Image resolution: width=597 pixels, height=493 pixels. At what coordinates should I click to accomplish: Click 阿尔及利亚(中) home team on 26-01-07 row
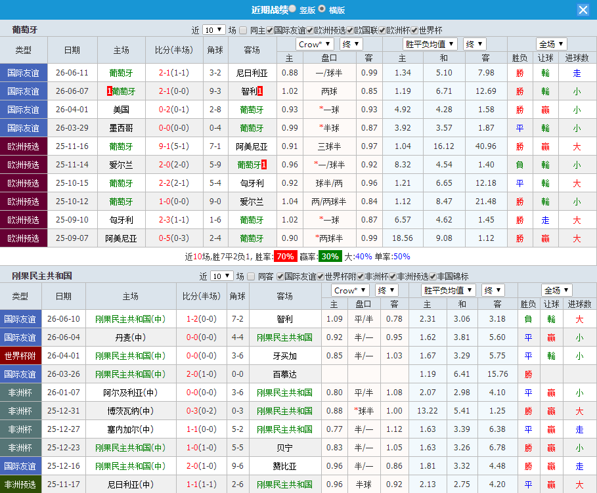(x=130, y=393)
